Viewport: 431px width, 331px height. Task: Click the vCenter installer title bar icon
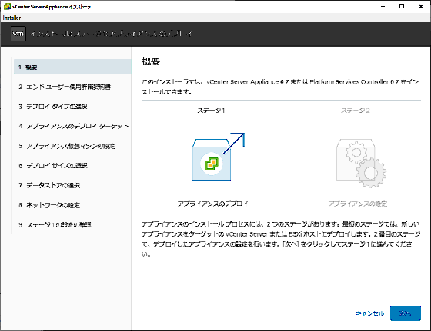[x=7, y=6]
